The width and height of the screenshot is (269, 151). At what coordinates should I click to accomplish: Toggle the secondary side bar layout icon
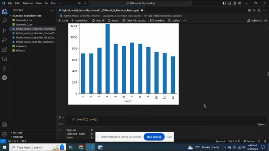[x=234, y=3]
